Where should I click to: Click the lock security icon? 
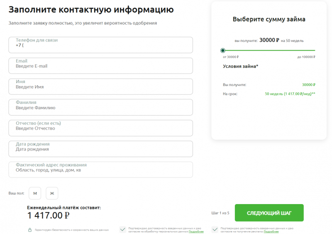click(29, 229)
